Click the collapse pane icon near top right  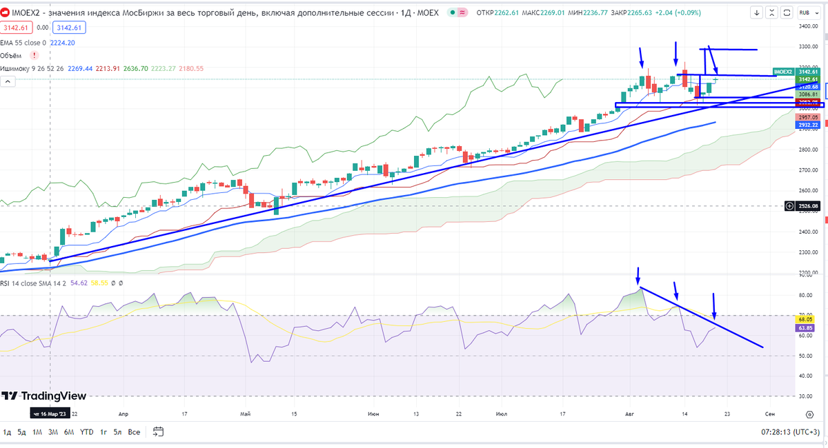tap(771, 12)
